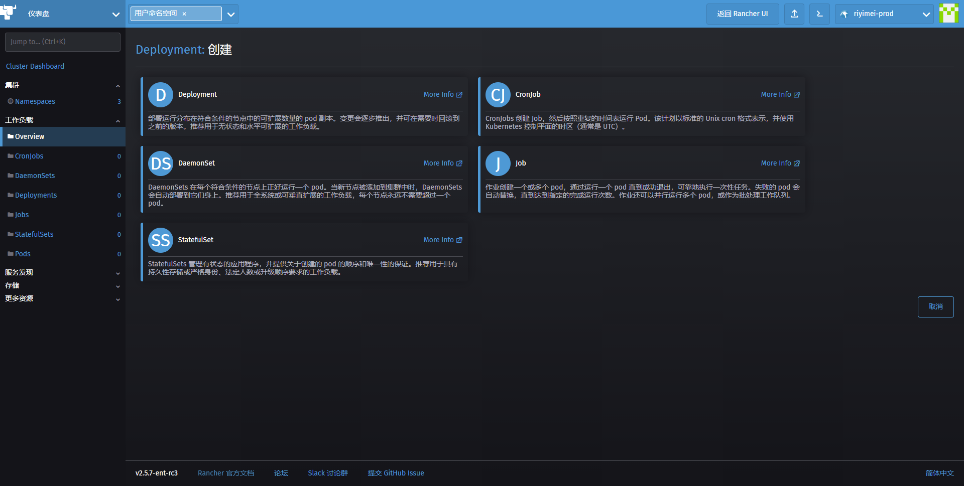This screenshot has height=486, width=964.
Task: Go to Deployments in the sidebar
Action: [36, 195]
